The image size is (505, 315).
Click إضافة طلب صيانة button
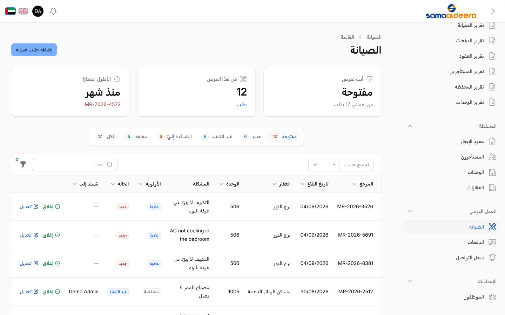(34, 50)
